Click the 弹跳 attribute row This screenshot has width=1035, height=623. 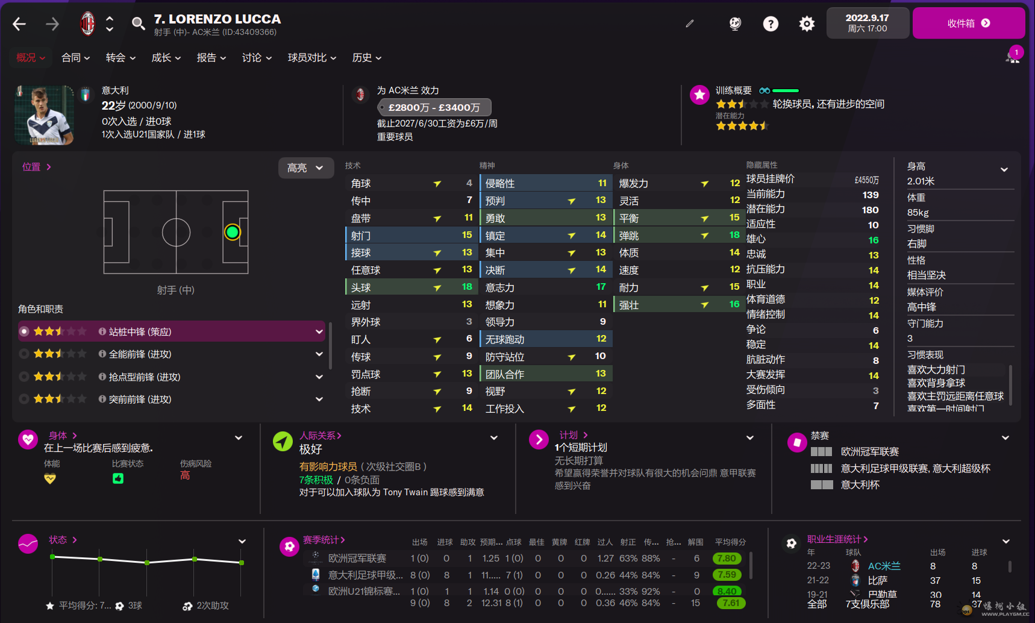click(678, 235)
